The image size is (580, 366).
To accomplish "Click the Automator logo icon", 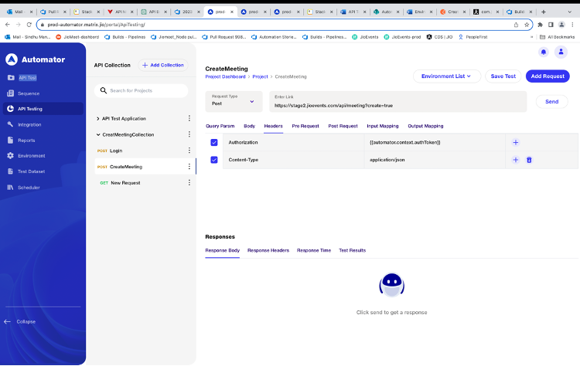I will (12, 59).
